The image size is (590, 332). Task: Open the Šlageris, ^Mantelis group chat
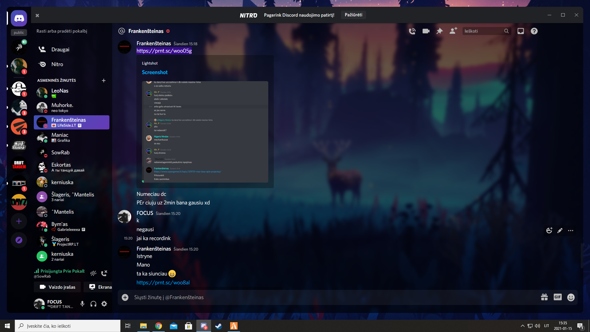pos(72,197)
